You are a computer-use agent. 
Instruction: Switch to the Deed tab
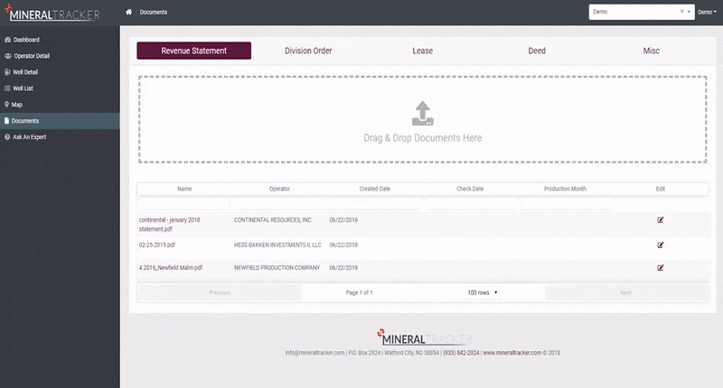pos(537,51)
